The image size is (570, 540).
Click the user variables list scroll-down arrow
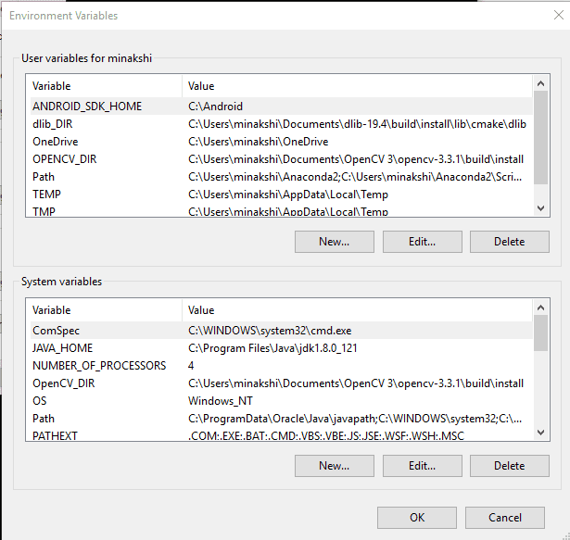pyautogui.click(x=541, y=208)
